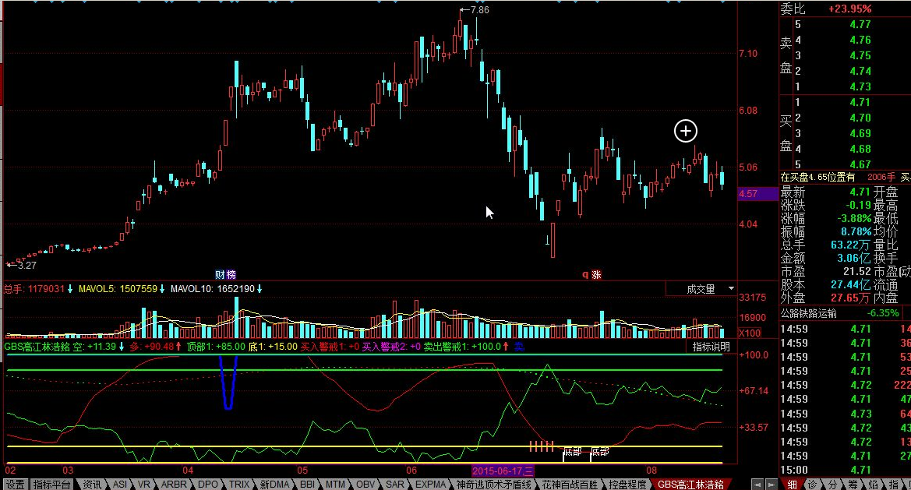Click the 15:00 last trade row
The height and width of the screenshot is (490, 911).
pyautogui.click(x=846, y=471)
